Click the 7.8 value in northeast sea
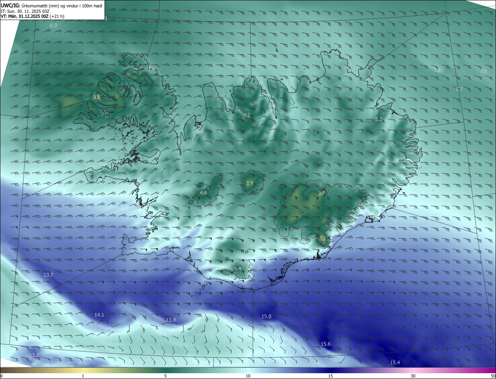 coord(437,70)
